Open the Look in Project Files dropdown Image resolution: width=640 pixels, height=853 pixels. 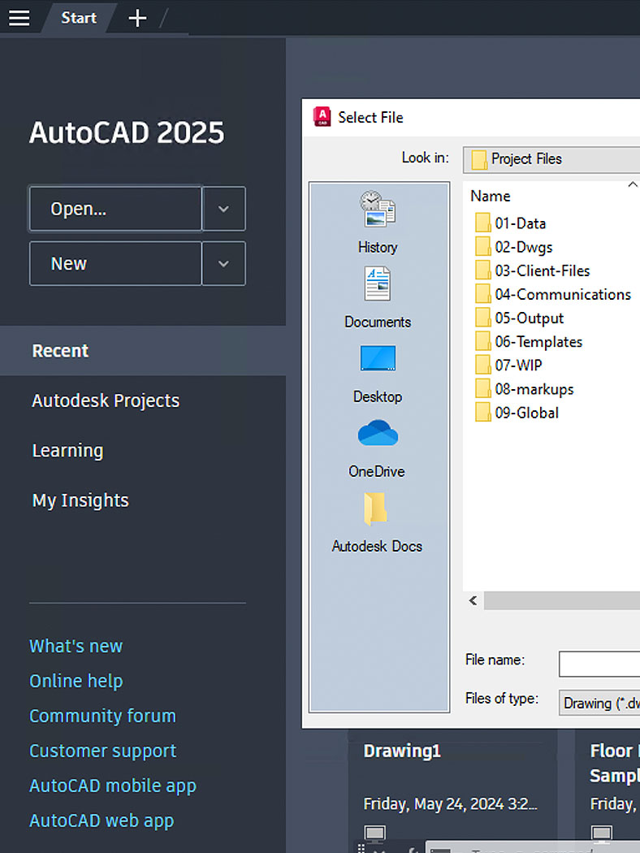[551, 159]
